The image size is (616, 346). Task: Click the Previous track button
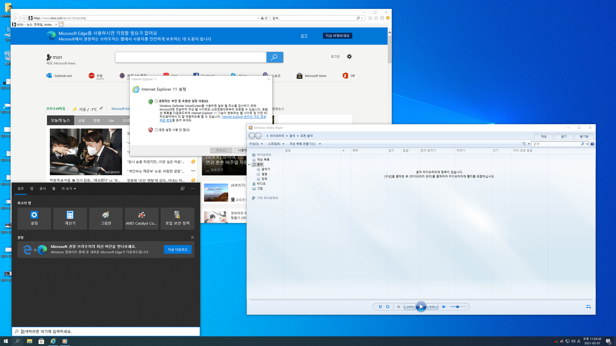click(409, 307)
